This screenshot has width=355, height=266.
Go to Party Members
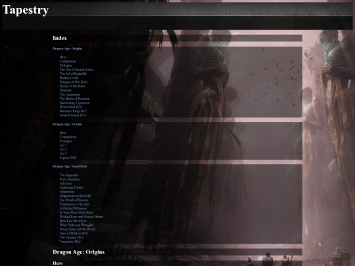70,179
